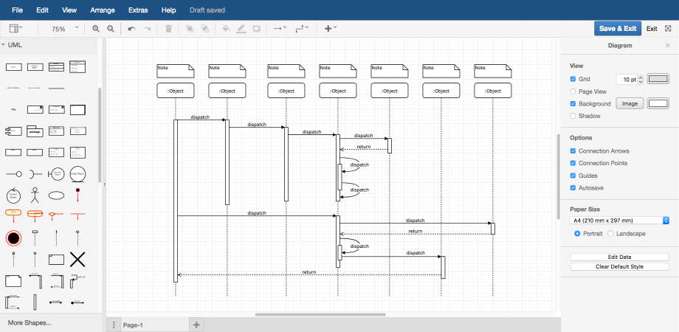The height and width of the screenshot is (332, 679).
Task: Click the Zoom Out magnifier icon
Action: pyautogui.click(x=111, y=29)
